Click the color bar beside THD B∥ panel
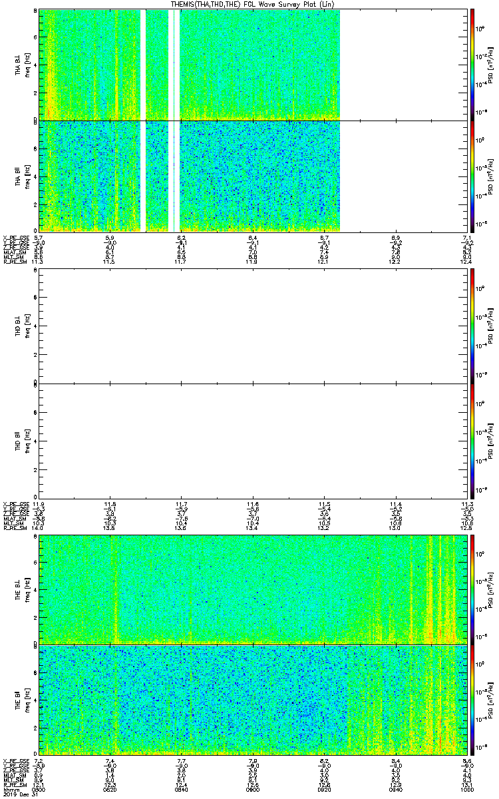The width and height of the screenshot is (499, 799). click(472, 440)
